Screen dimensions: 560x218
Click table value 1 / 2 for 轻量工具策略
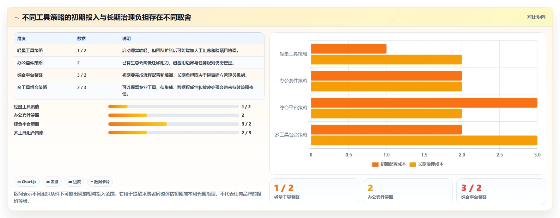[x=82, y=51]
